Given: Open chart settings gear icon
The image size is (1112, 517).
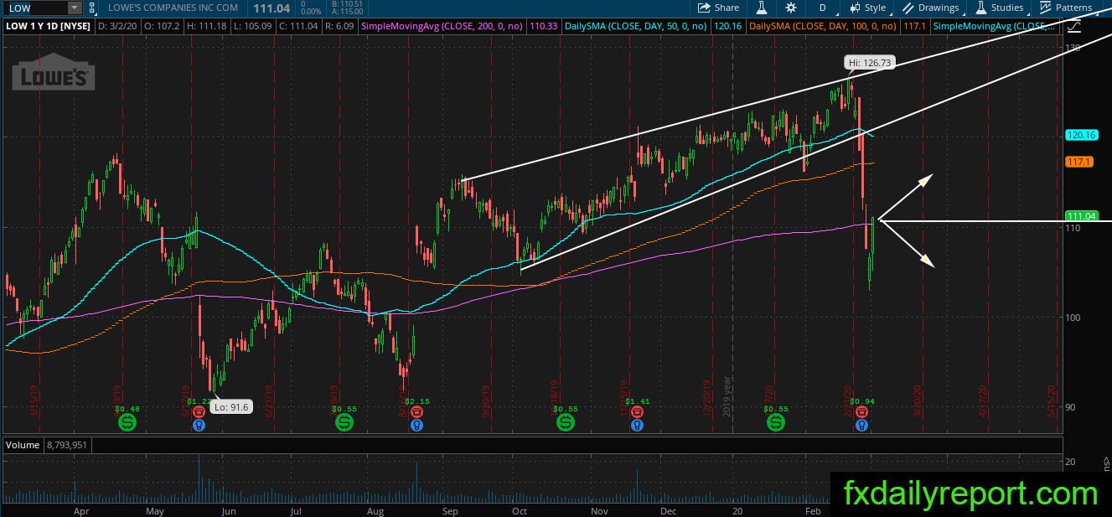Looking at the screenshot, I should coord(791,8).
